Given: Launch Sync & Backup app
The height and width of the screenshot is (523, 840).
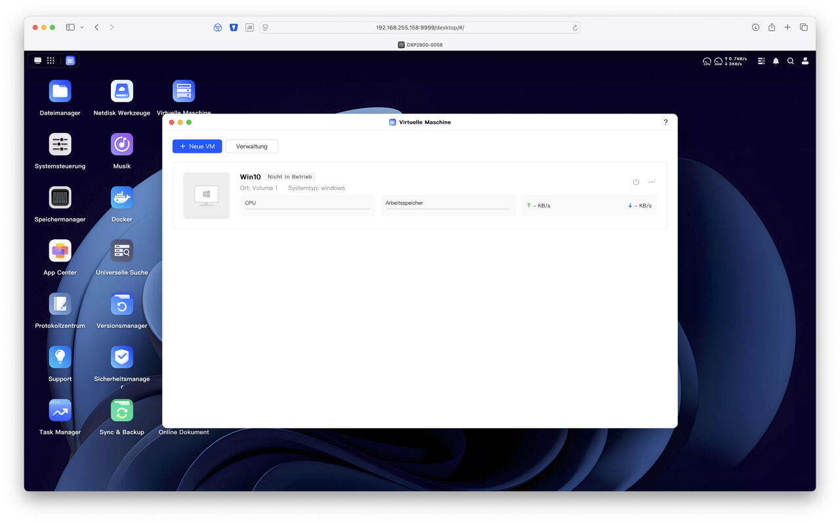Looking at the screenshot, I should click(121, 410).
